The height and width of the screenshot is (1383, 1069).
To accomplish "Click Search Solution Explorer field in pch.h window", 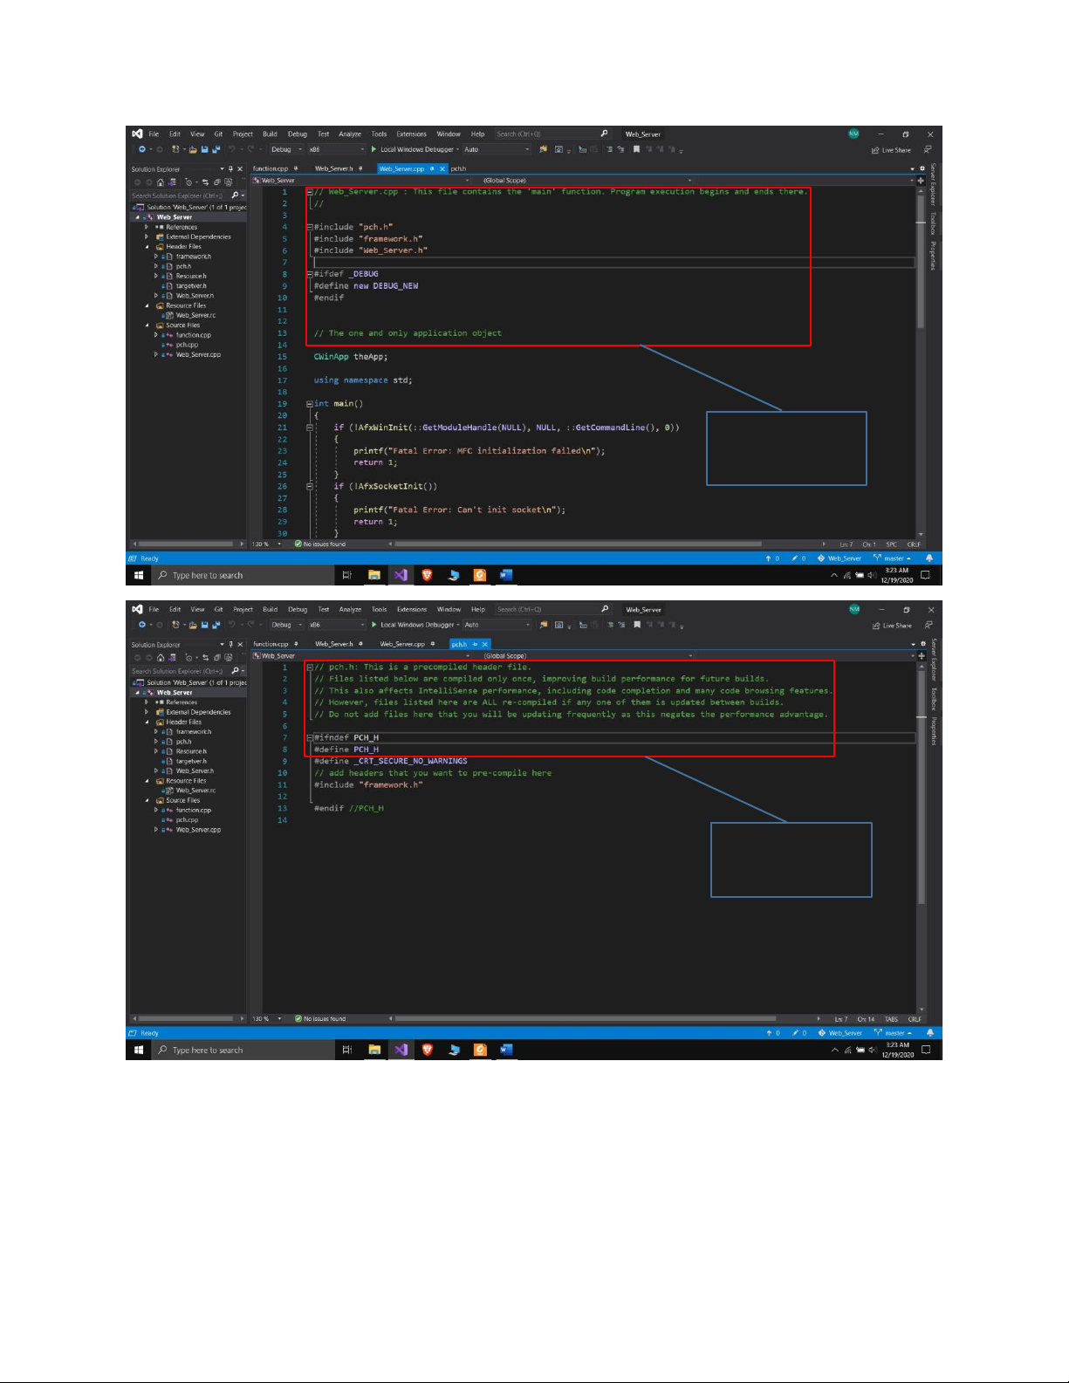I will coord(179,671).
